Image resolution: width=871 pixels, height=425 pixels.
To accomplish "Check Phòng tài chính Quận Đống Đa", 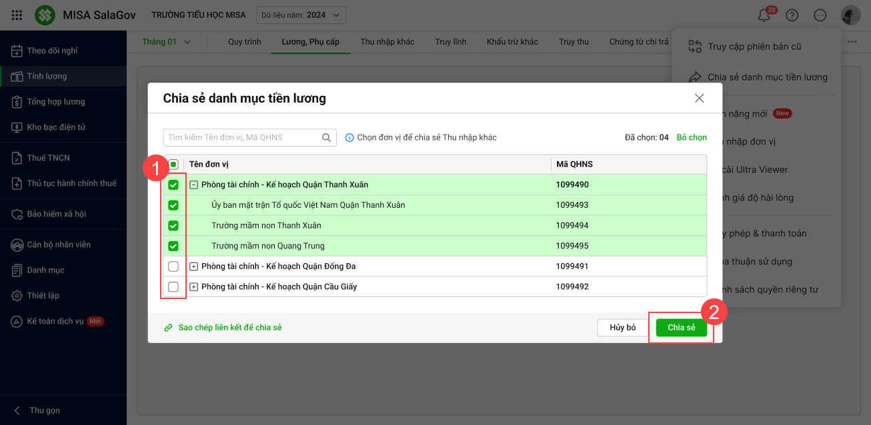I will [x=173, y=266].
